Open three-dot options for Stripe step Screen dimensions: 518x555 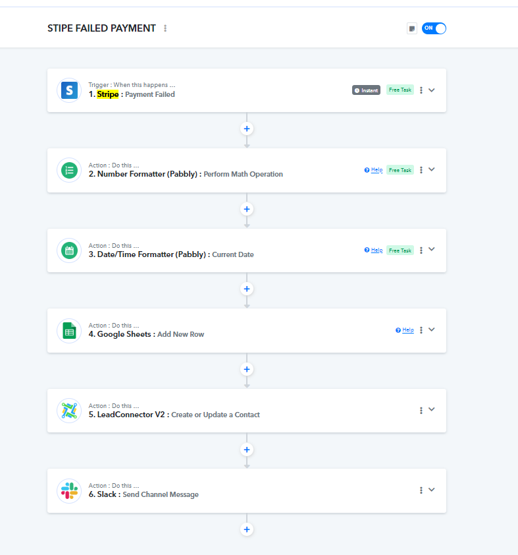point(421,90)
